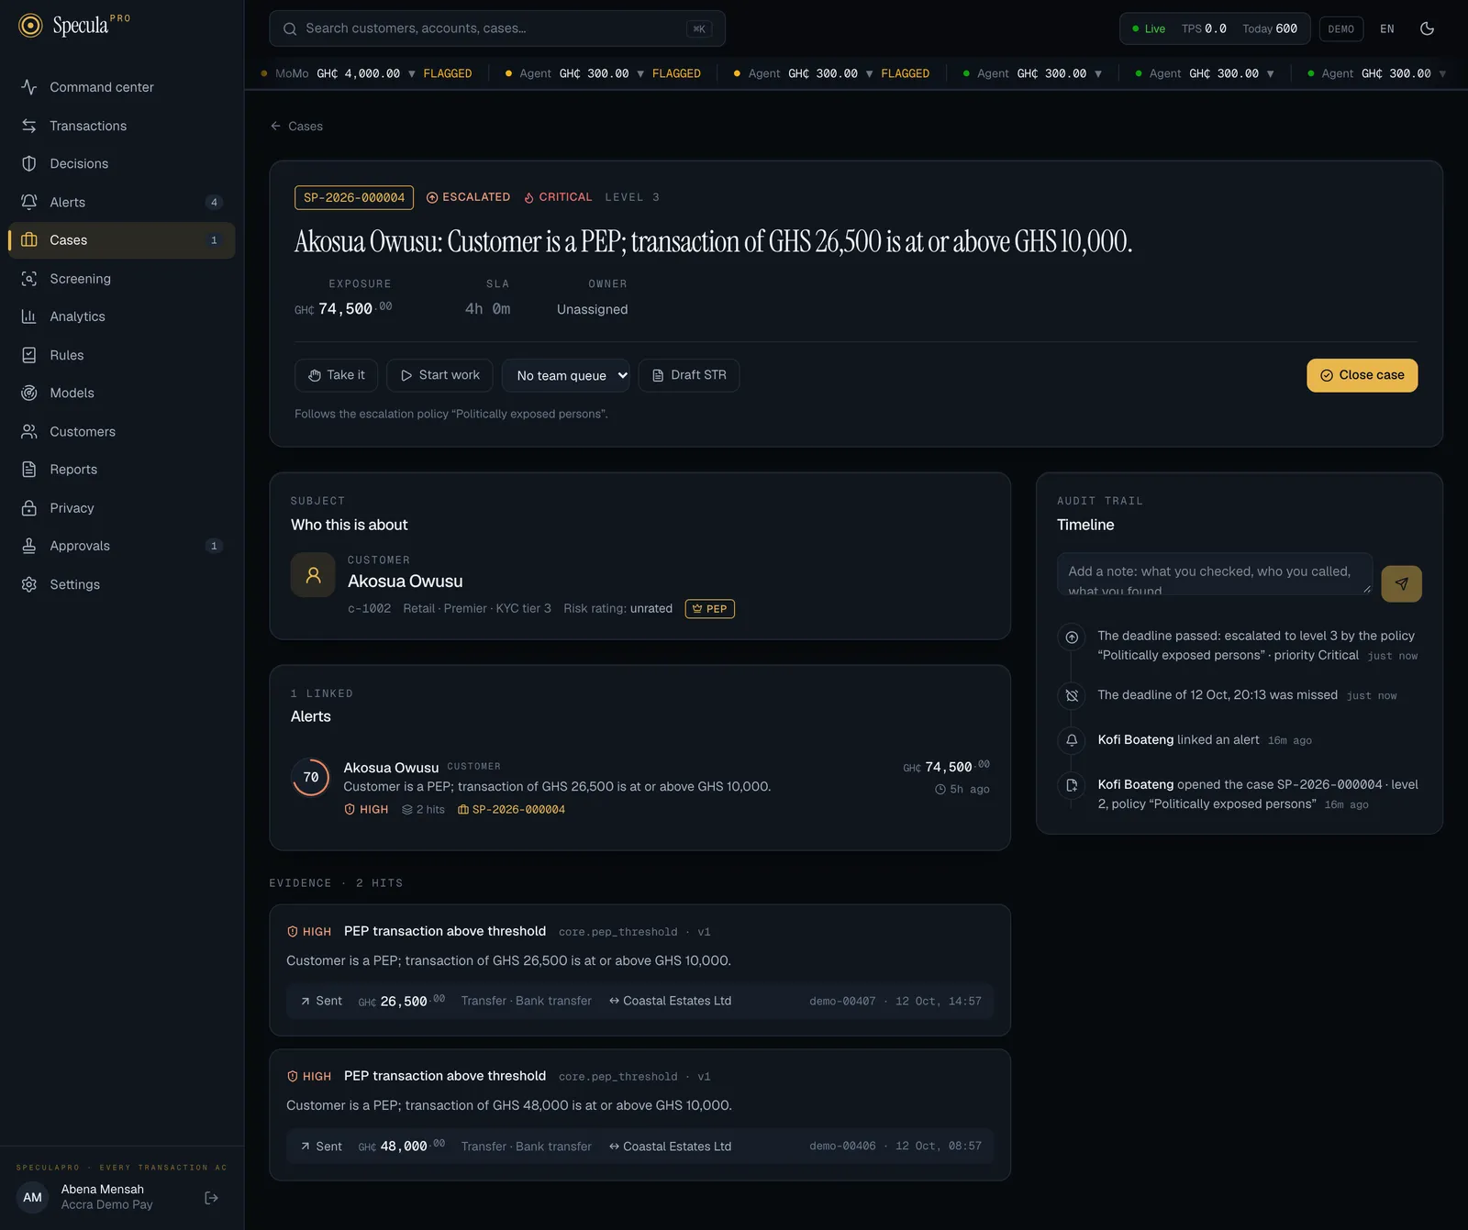Screen dimensions: 1468x1230
Task: Click Start work button
Action: pos(439,375)
